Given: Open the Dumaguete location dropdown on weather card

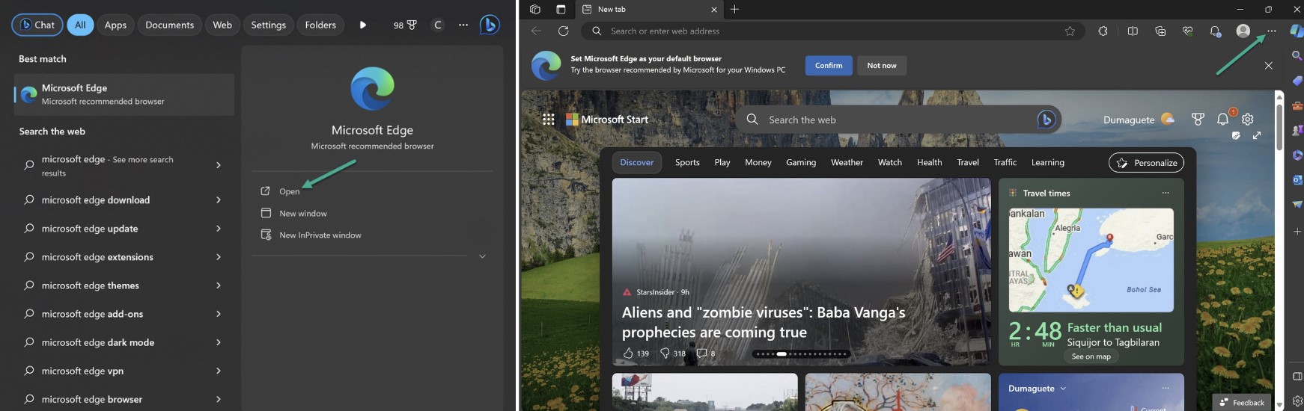Looking at the screenshot, I should (1037, 389).
